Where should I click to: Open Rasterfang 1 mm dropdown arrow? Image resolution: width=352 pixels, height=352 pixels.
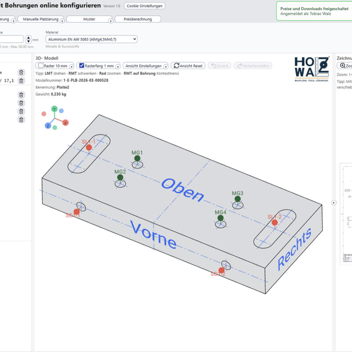pos(118,67)
